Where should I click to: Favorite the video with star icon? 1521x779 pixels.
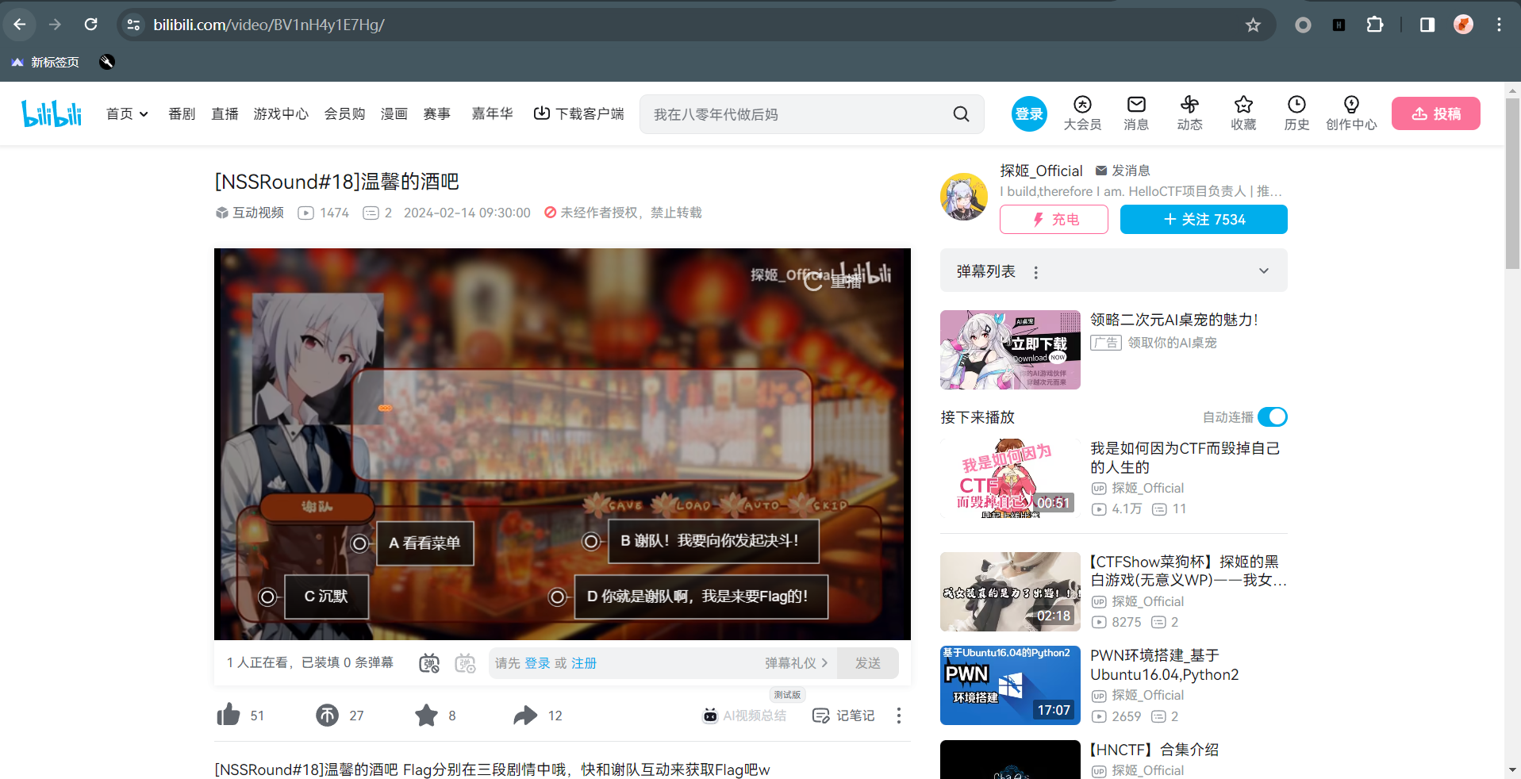(426, 715)
